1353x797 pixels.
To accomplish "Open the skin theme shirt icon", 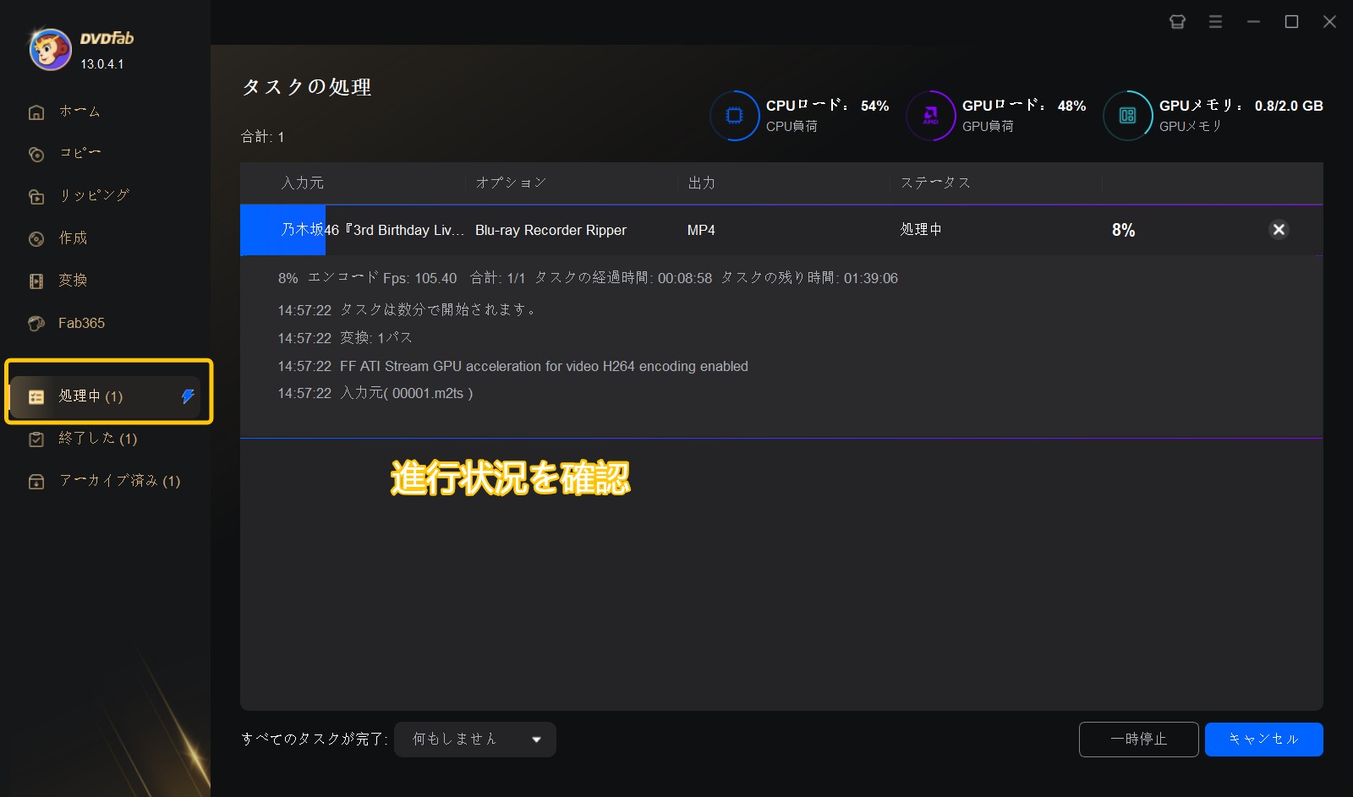I will 1177,22.
